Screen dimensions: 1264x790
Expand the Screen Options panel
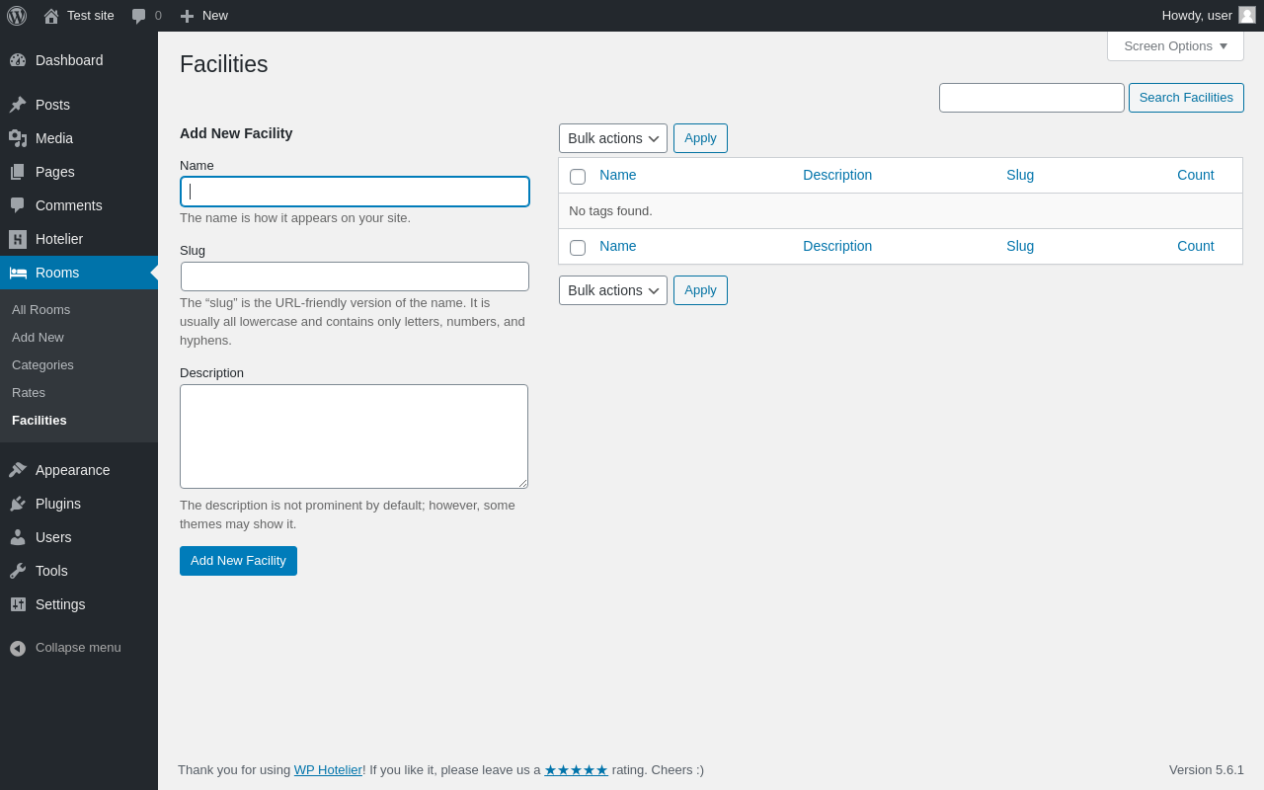(x=1175, y=45)
